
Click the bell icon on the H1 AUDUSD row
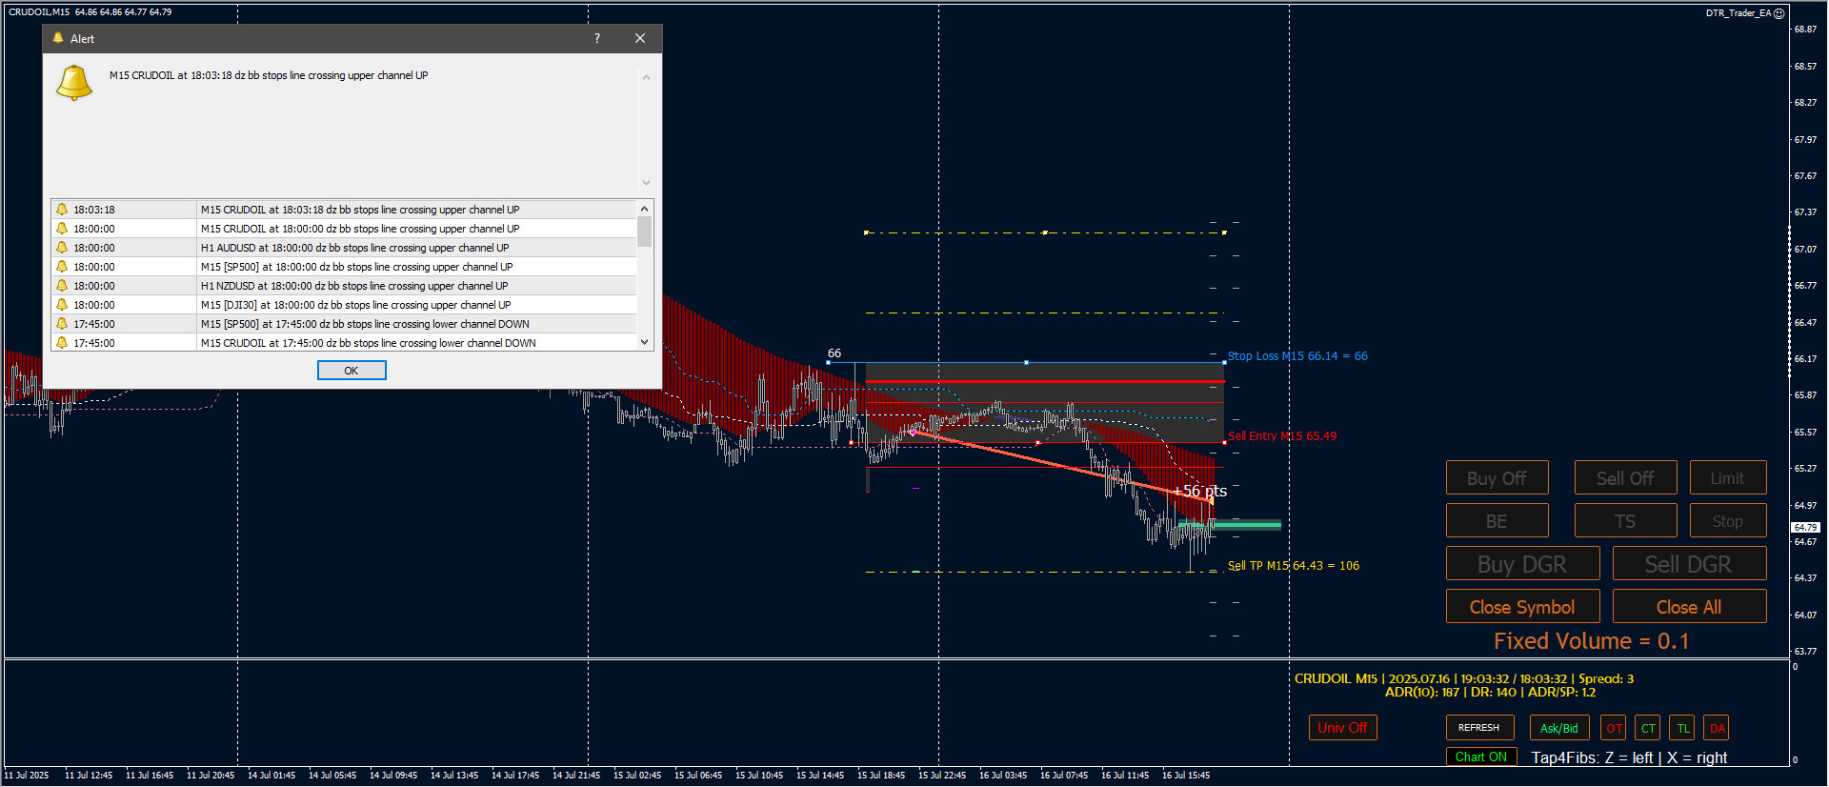pos(62,247)
